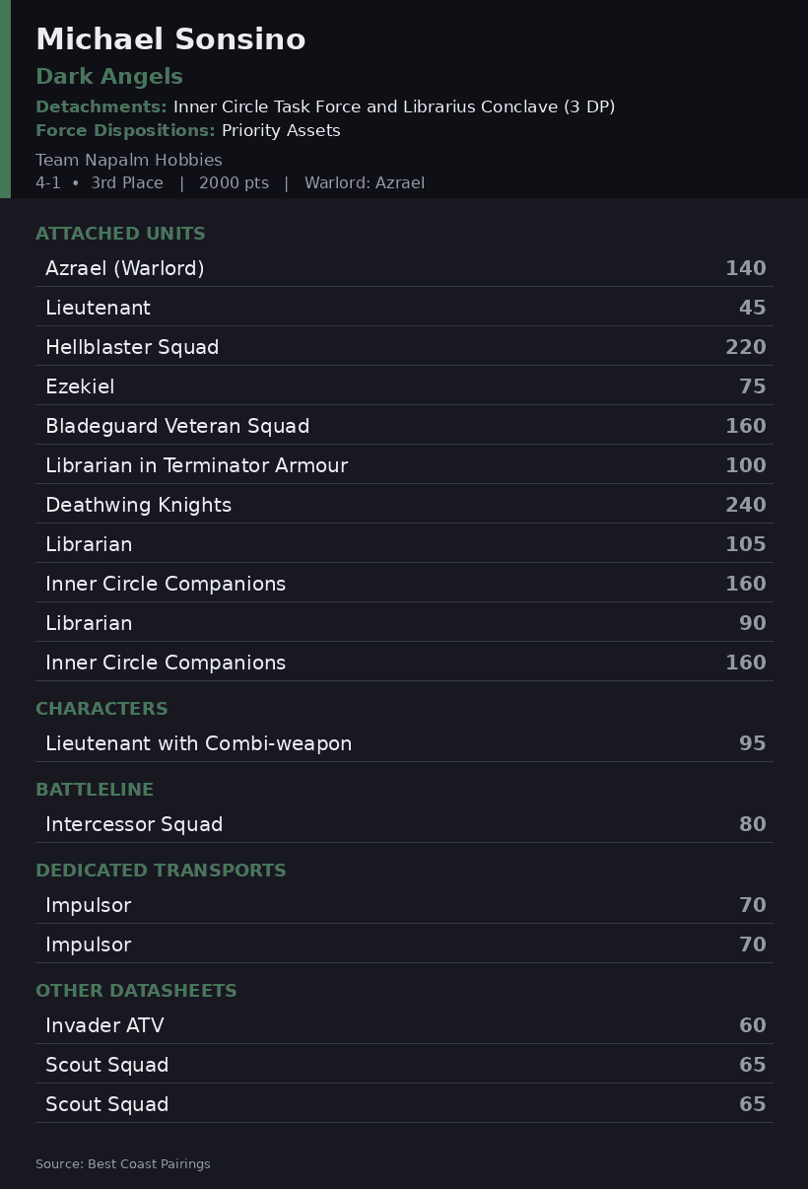This screenshot has width=808, height=1189.
Task: Click the Attached Units section header
Action: 120,234
